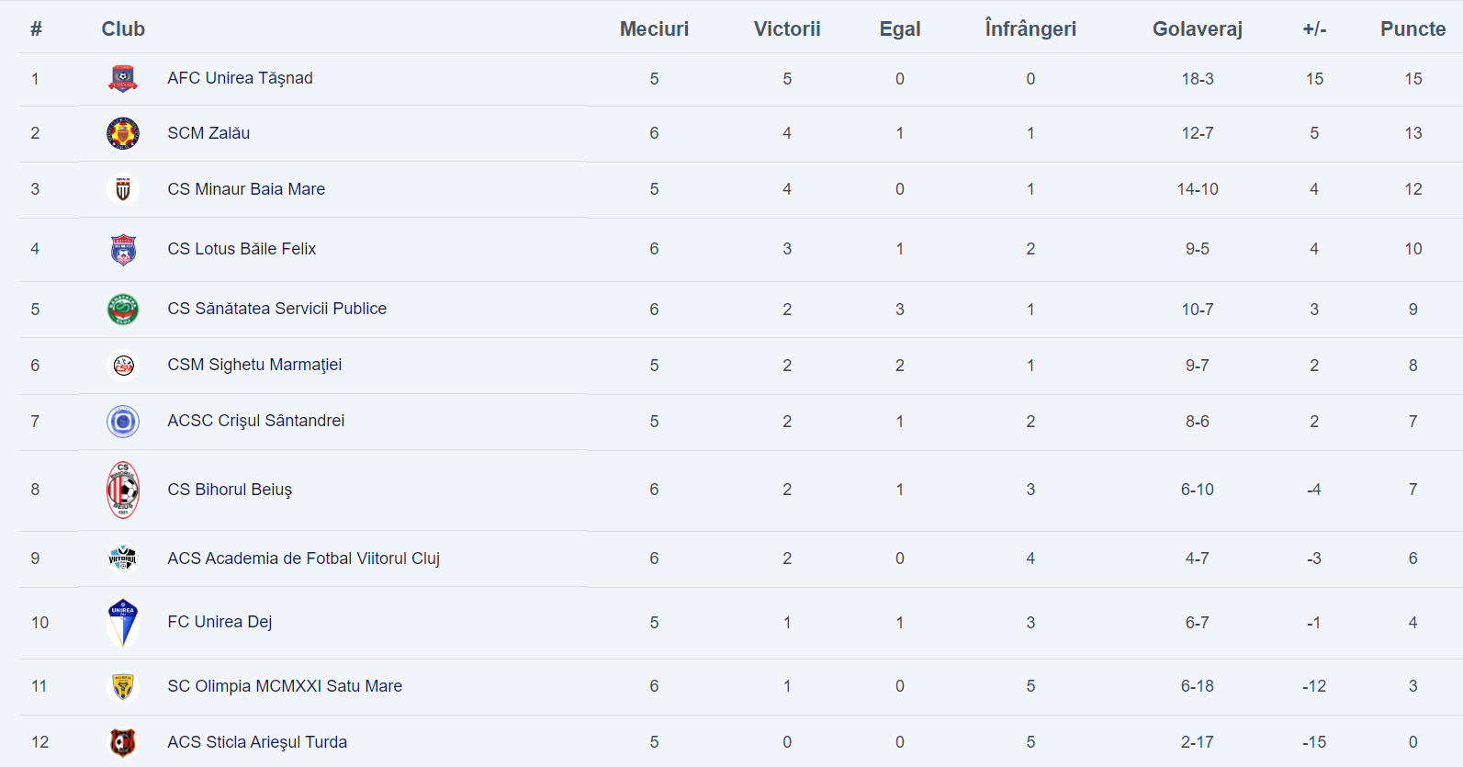Click the SCM Zalău club logo

tap(123, 133)
